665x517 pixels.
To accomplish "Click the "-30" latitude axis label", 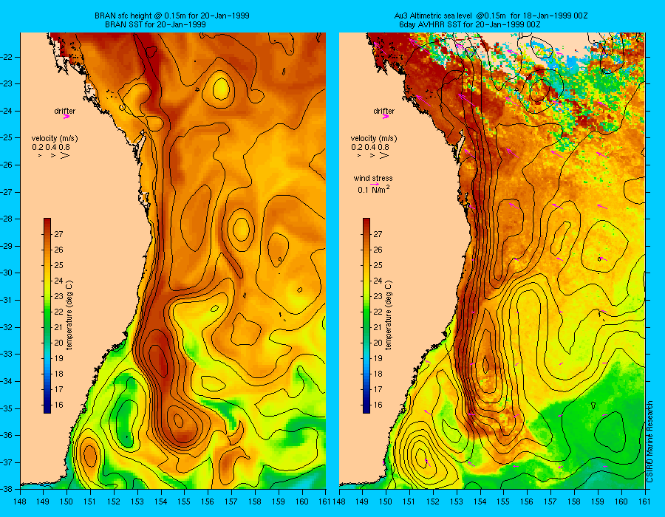I will 7,273.
